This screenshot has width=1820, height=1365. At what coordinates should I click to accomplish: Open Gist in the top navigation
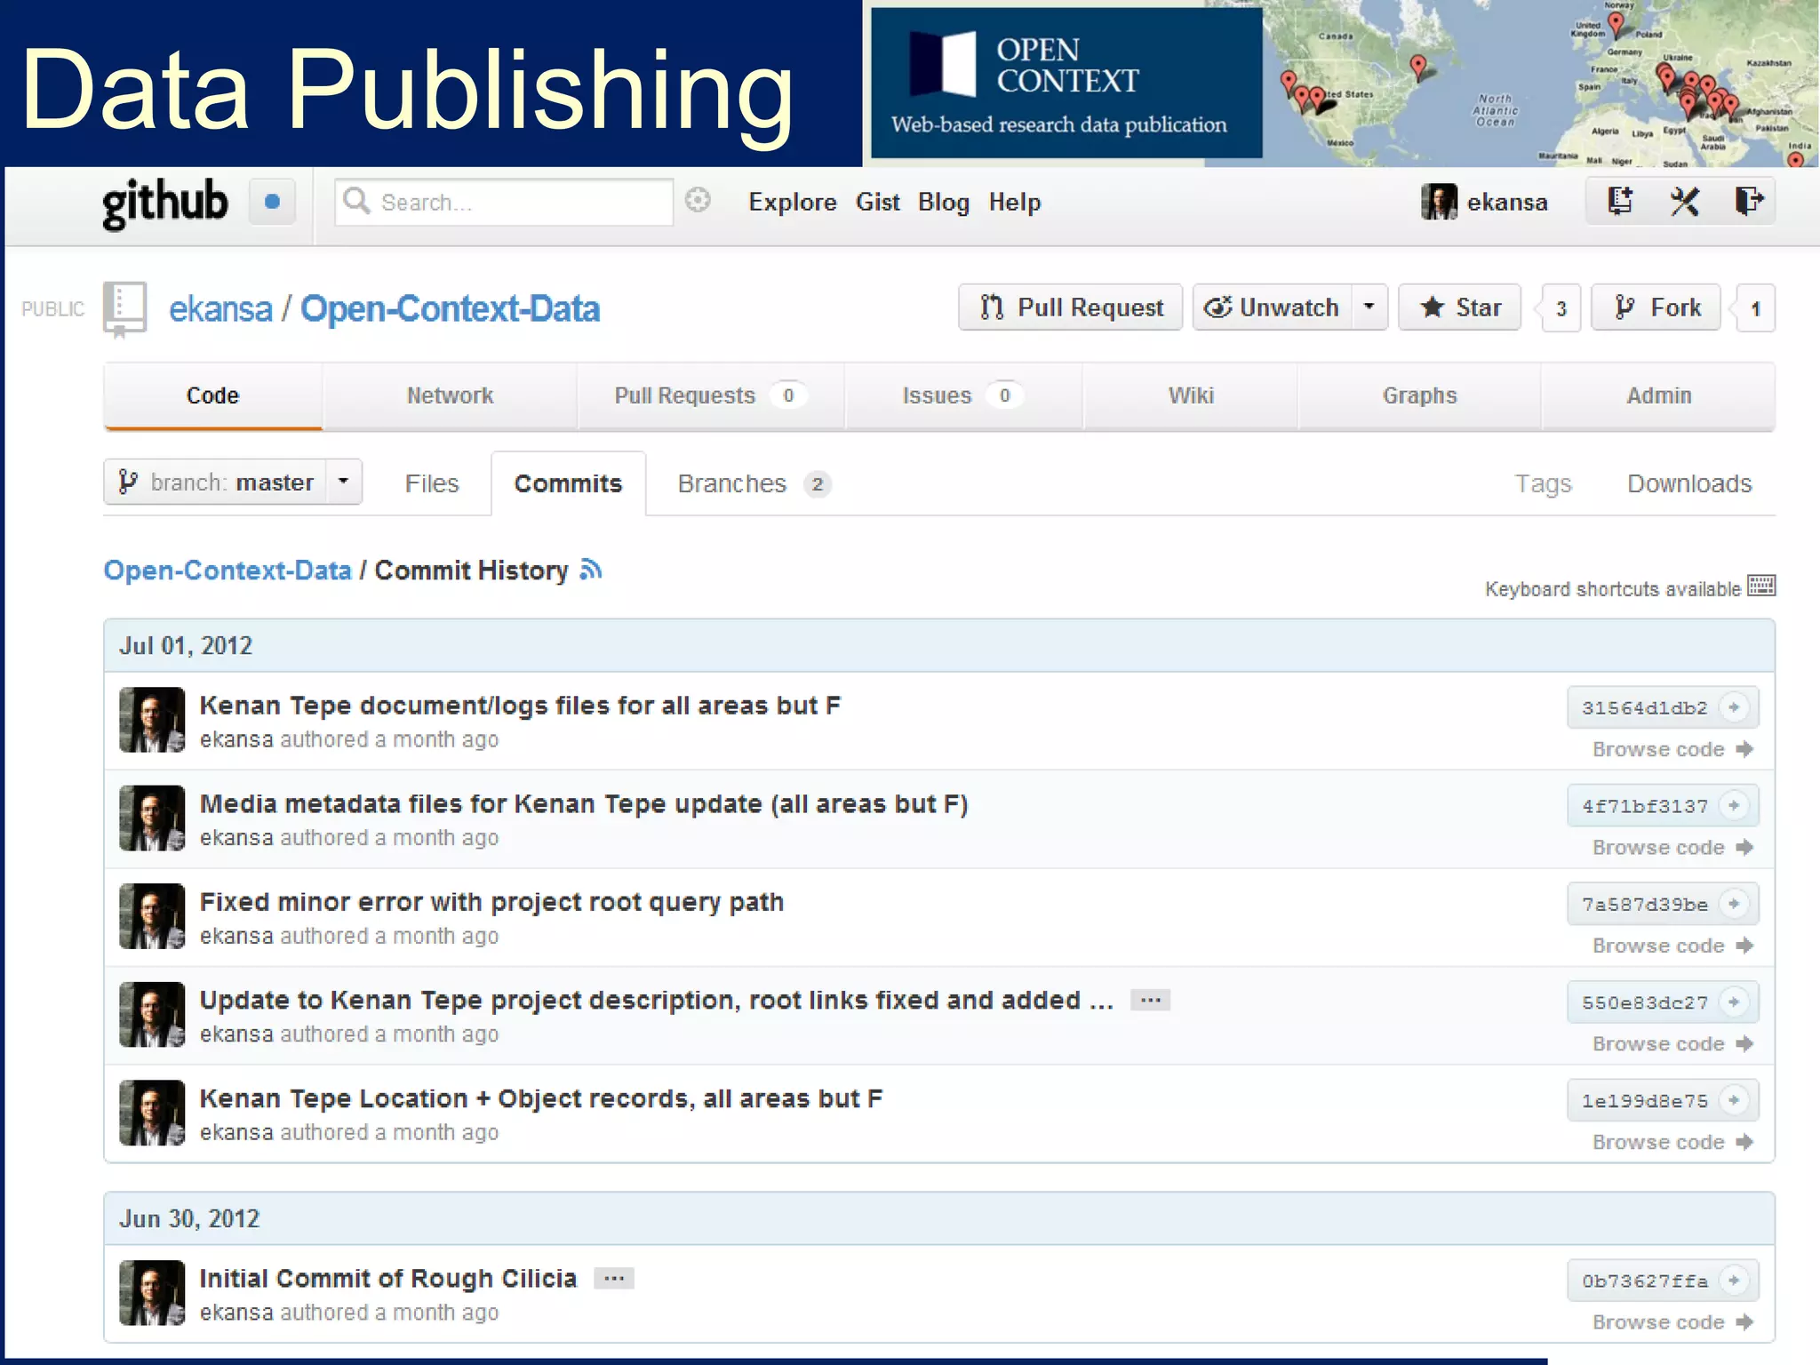coord(878,203)
